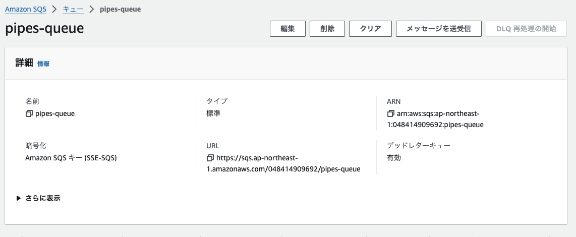The height and width of the screenshot is (237, 576).
Task: Select the ARN text arn:aws:sqs:ap-northeast-1
Action: click(x=435, y=120)
